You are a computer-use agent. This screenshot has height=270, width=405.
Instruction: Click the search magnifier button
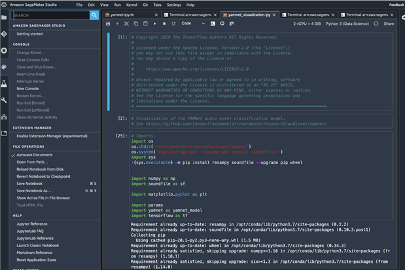94,15
